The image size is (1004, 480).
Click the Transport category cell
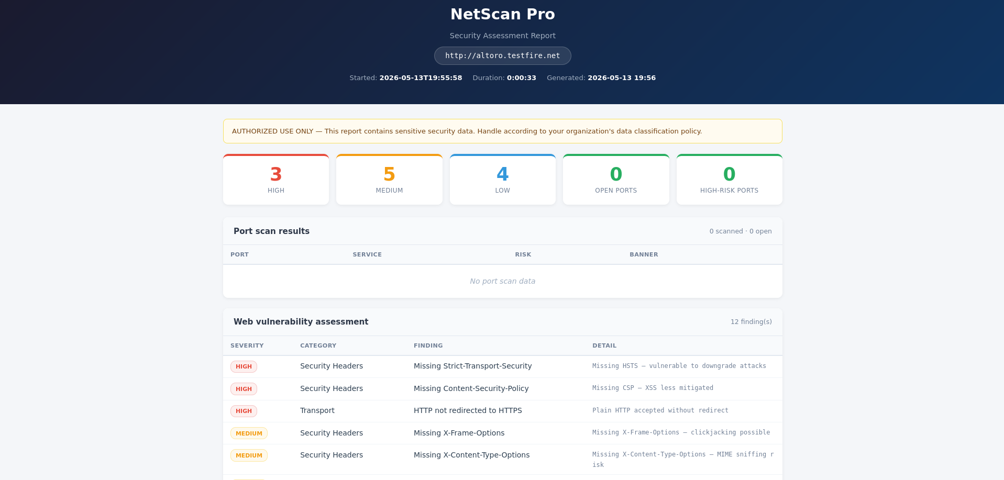pos(317,410)
